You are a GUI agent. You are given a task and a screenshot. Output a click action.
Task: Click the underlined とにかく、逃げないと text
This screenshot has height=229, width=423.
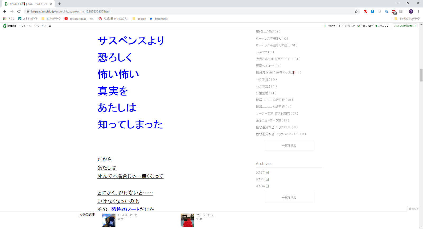(125, 193)
